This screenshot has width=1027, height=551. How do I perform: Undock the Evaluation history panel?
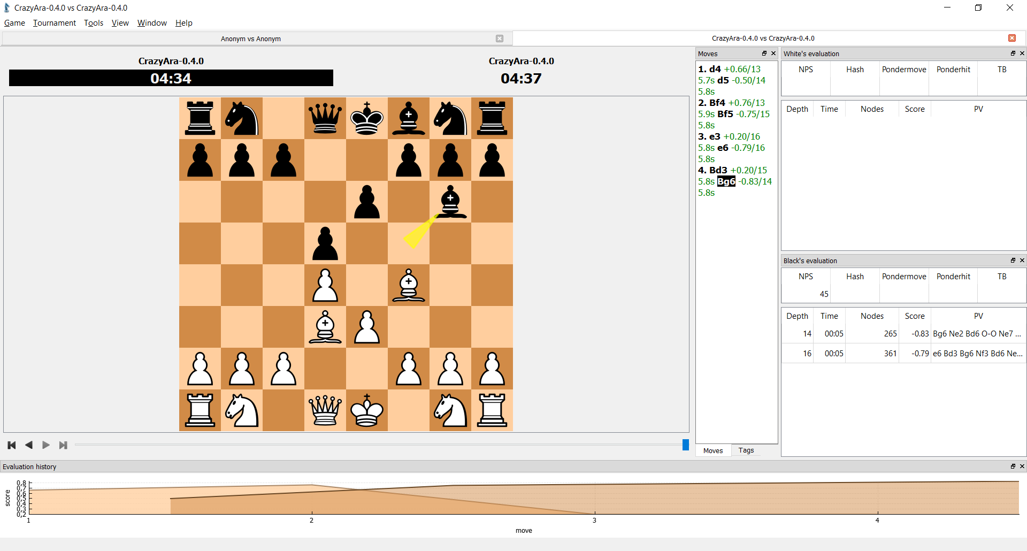(1013, 466)
